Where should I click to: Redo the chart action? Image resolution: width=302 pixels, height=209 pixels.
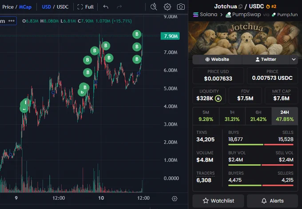119,7
